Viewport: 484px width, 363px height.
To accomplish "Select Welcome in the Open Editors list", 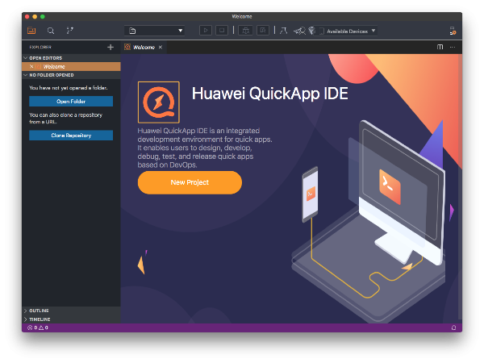I will pos(71,66).
